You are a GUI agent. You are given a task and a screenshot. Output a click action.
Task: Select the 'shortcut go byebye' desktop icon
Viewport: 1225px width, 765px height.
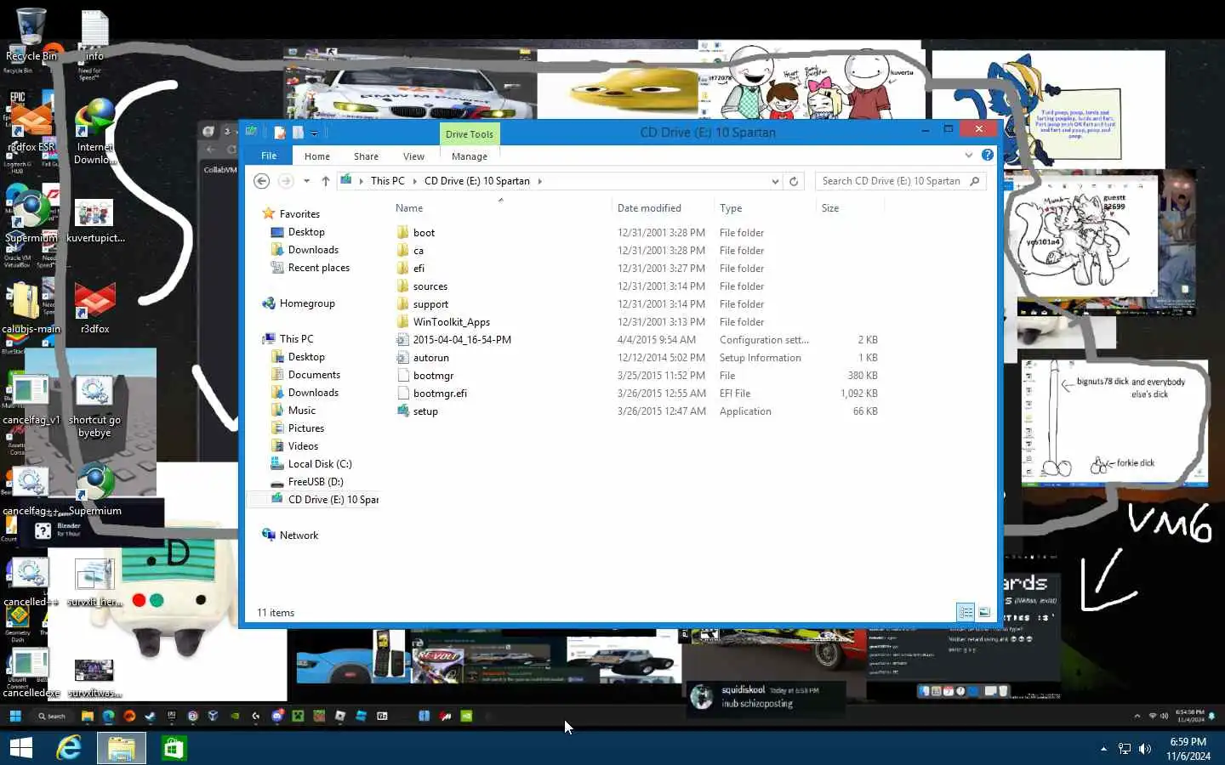point(94,406)
